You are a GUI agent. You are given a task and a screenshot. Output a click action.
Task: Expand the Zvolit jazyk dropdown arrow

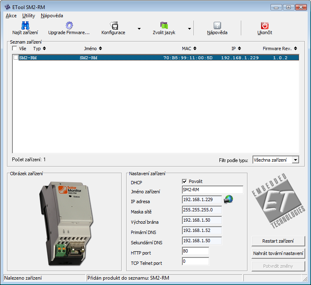[189, 29]
